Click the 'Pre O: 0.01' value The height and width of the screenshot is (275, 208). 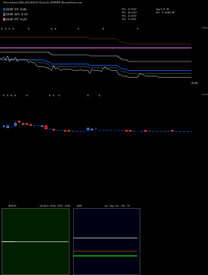[129, 9]
